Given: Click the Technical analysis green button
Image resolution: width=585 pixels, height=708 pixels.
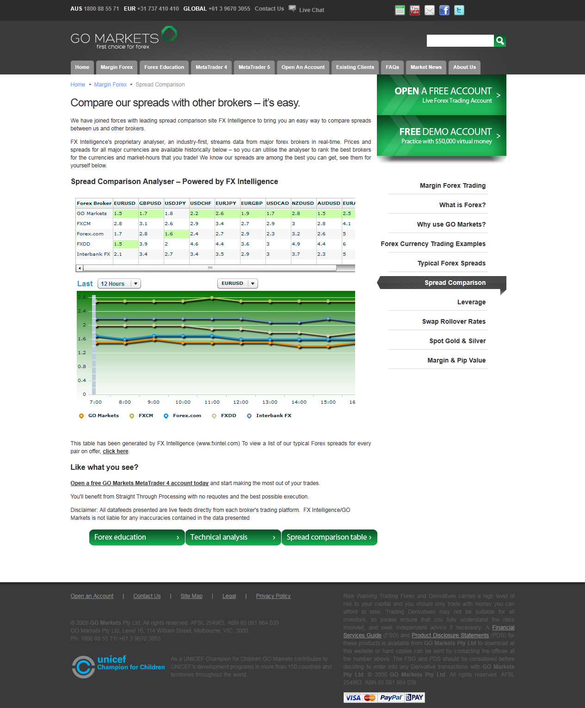Looking at the screenshot, I should click(x=233, y=537).
